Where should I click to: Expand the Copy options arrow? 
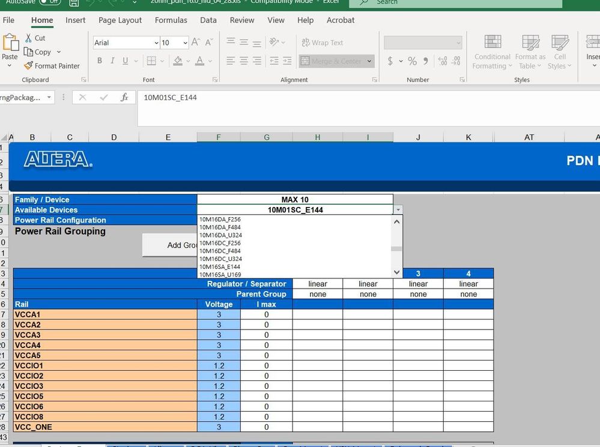click(x=58, y=52)
